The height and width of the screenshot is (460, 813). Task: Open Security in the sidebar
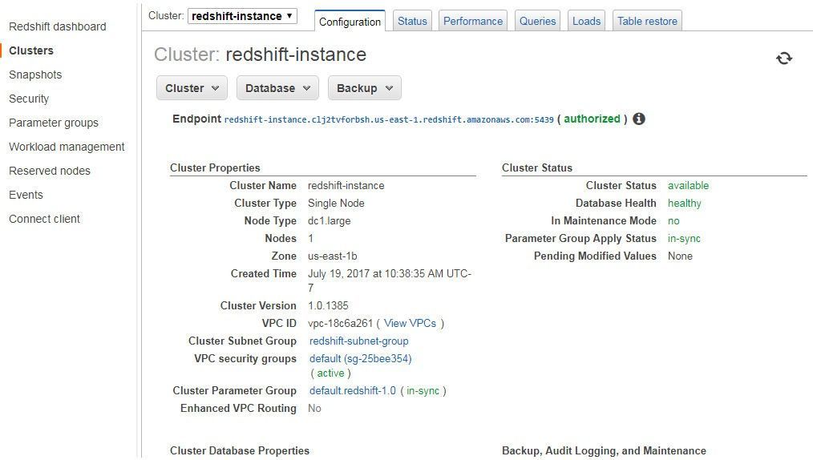(29, 99)
